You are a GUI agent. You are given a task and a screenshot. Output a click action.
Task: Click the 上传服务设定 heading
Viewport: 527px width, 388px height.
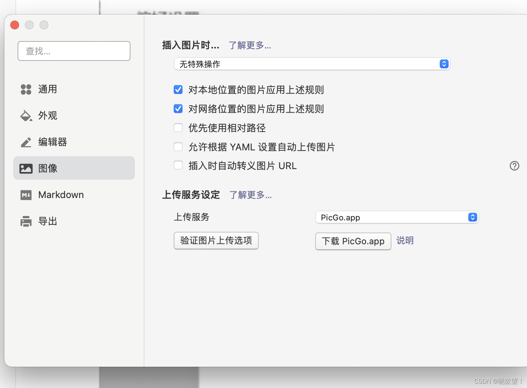coord(191,195)
